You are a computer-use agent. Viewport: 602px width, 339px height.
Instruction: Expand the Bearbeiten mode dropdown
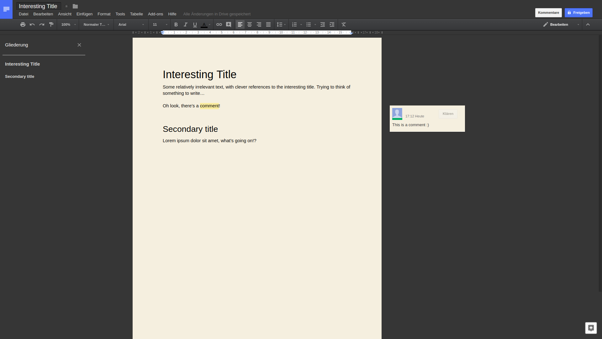point(579,24)
